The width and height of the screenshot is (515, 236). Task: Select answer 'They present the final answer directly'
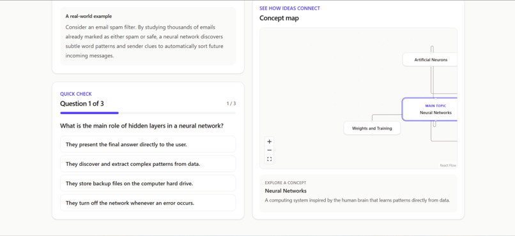[148, 144]
